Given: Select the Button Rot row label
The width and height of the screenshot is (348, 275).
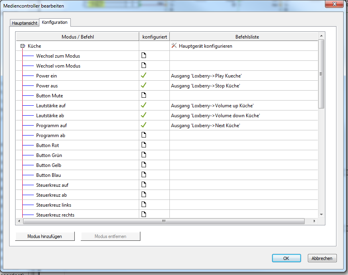Looking at the screenshot, I should click(x=48, y=145).
